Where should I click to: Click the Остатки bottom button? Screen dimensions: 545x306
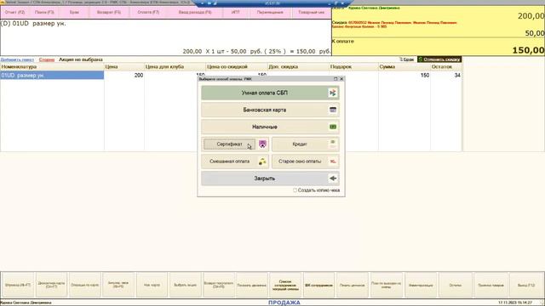pos(456,285)
